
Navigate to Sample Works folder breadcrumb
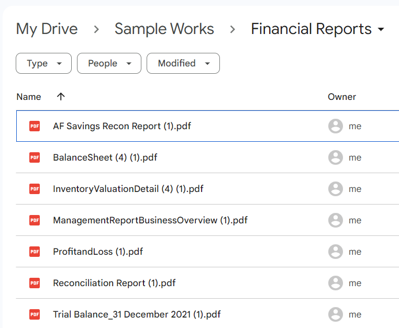coord(164,29)
